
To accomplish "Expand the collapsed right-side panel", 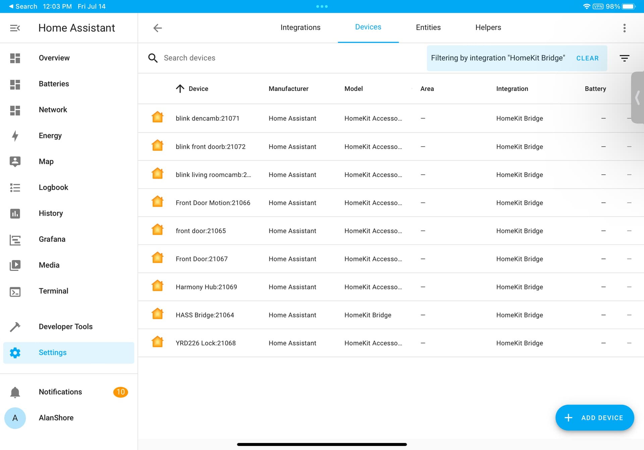I will coord(637,98).
